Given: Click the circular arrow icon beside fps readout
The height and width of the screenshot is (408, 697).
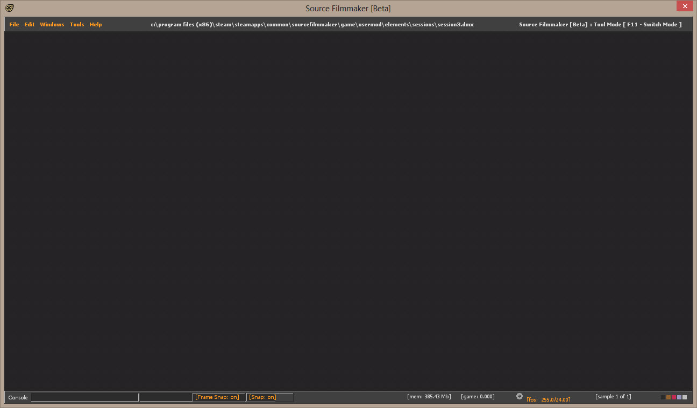Looking at the screenshot, I should pyautogui.click(x=520, y=396).
